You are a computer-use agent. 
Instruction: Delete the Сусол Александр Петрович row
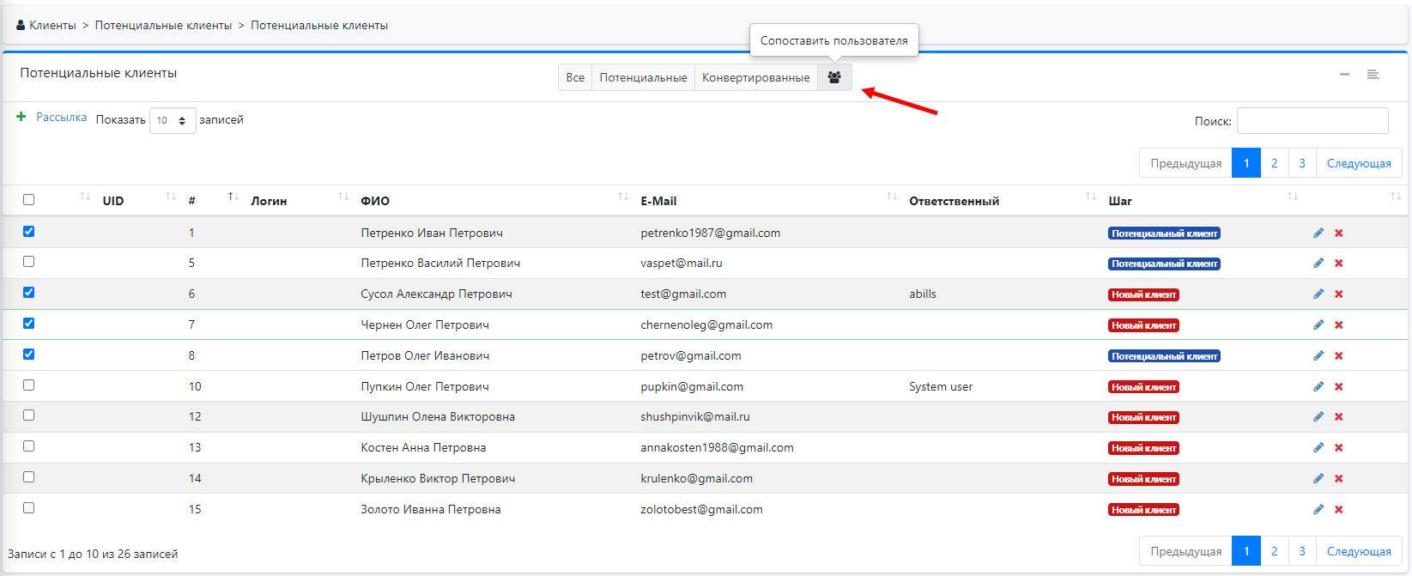click(1338, 294)
